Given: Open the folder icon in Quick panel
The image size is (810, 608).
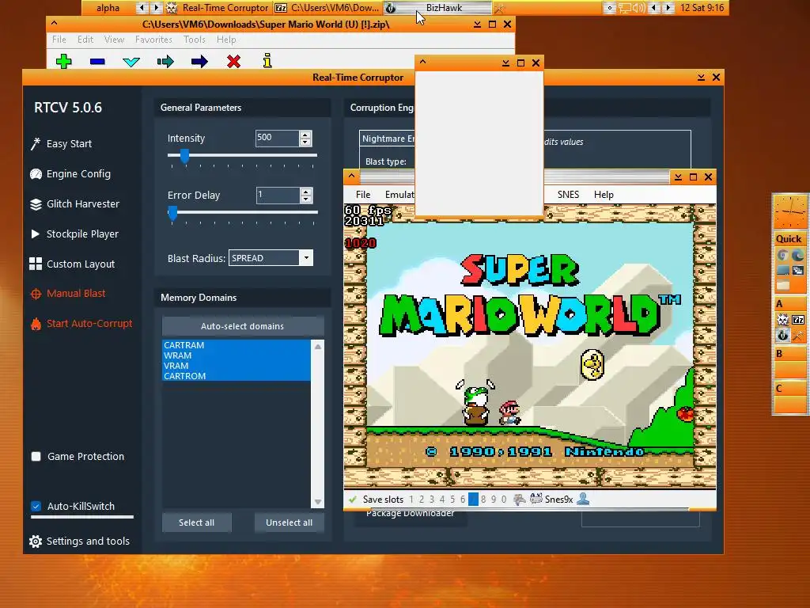Looking at the screenshot, I should [x=782, y=285].
